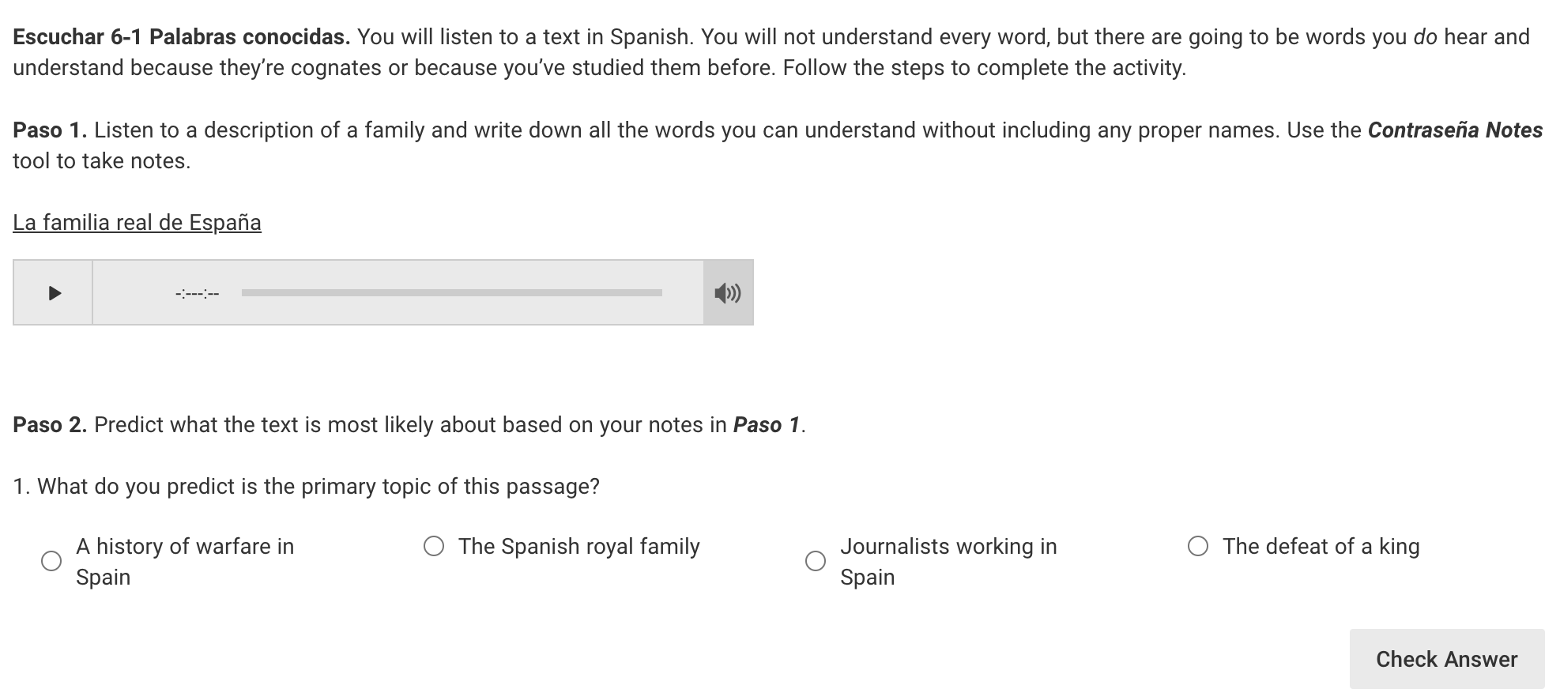1560x700 pixels.
Task: Click 'The Spanish royal family' label text
Action: point(579,547)
